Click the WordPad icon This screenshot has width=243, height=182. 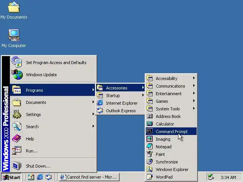(x=150, y=177)
